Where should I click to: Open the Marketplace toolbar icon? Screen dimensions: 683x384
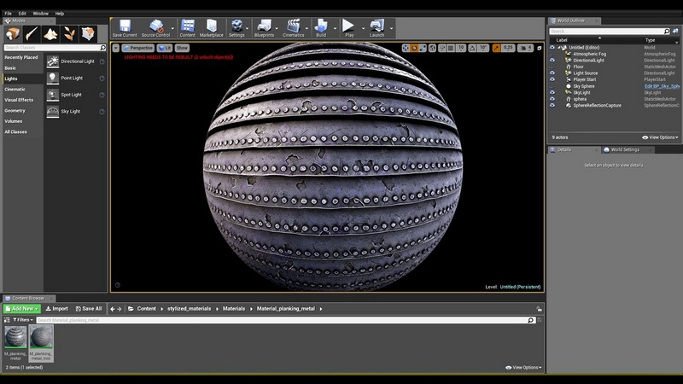coord(211,27)
